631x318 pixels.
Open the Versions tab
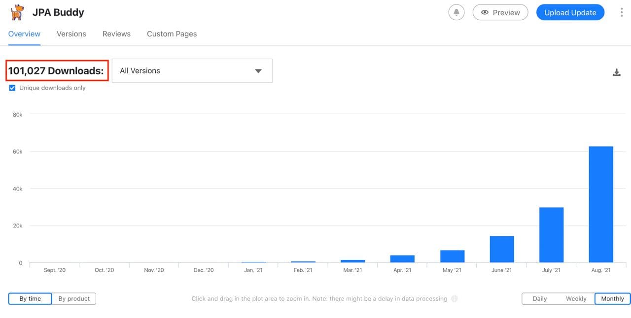(x=71, y=34)
